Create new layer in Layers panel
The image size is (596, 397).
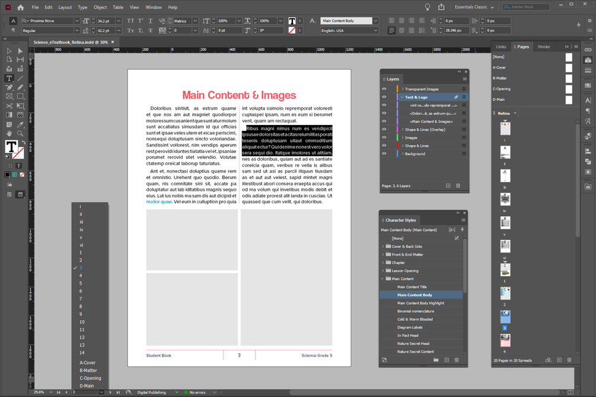(x=448, y=186)
